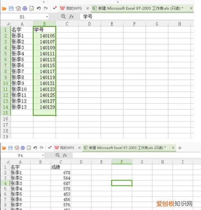Click the Undo arrow in upper toolbar
The height and width of the screenshot is (210, 201).
(39, 8)
